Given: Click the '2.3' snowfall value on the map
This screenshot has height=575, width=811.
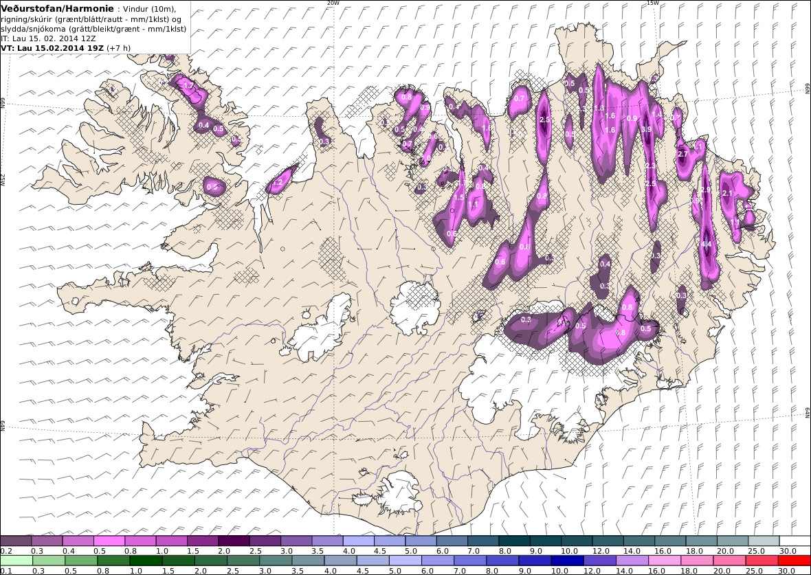Looking at the screenshot, I should pyautogui.click(x=651, y=166).
